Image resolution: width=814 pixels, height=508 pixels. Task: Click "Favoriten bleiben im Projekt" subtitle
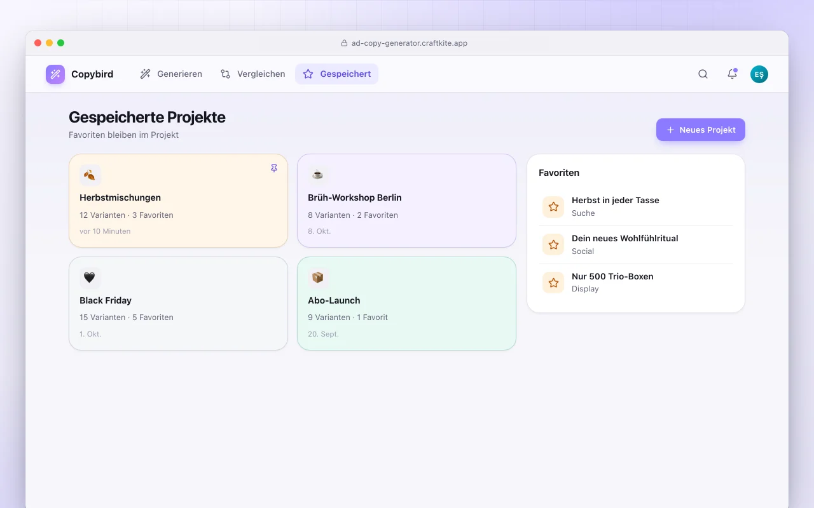pos(123,135)
